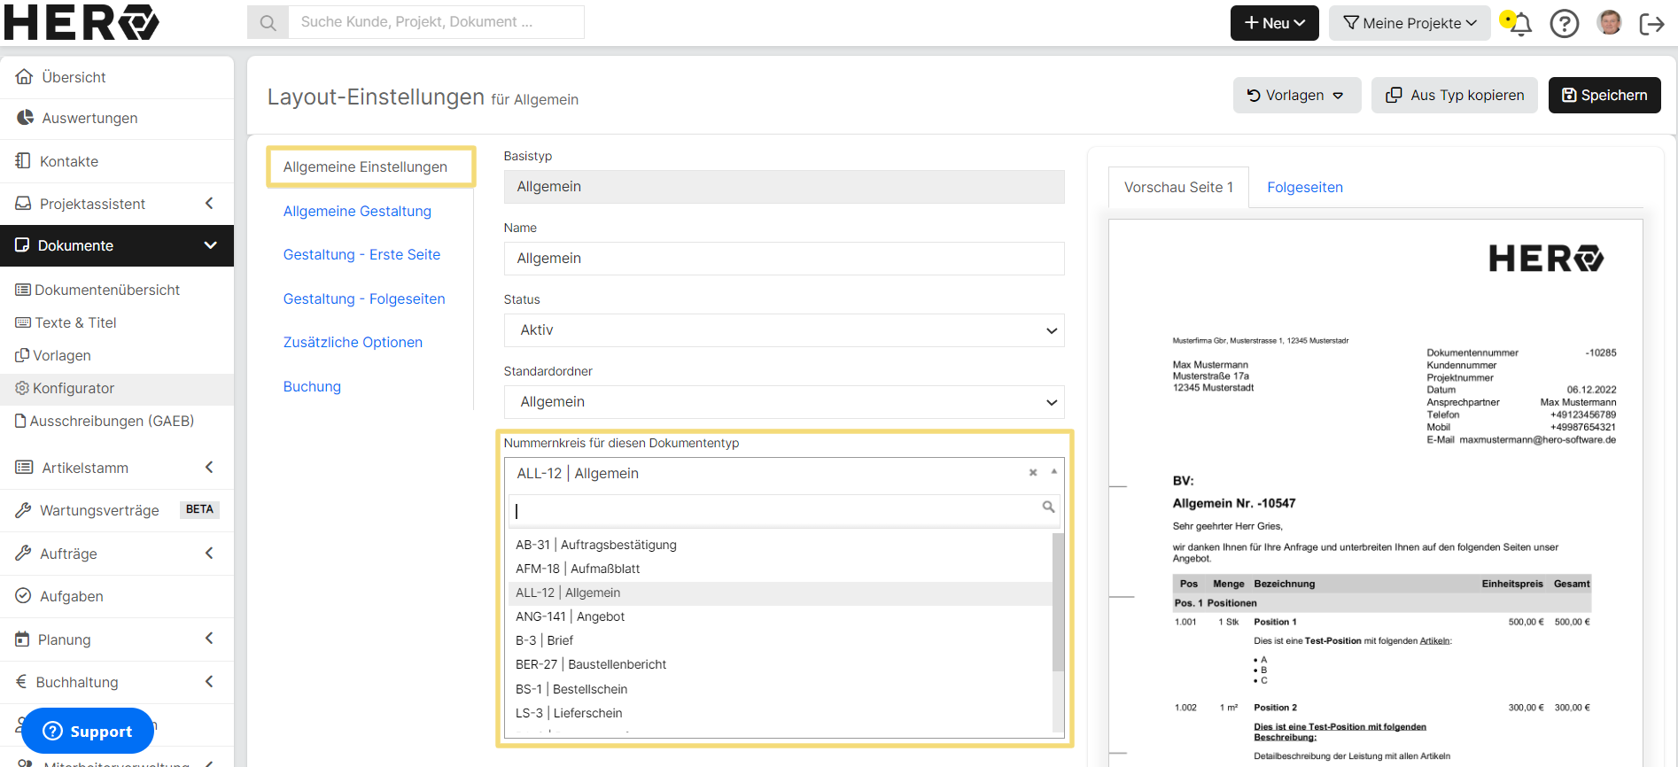Click the magnifier in Nummernkreis search
Screen dimensions: 1678x767
[1048, 507]
